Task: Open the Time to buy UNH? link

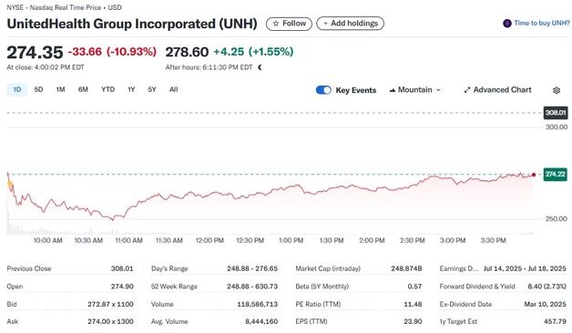Action: click(541, 24)
